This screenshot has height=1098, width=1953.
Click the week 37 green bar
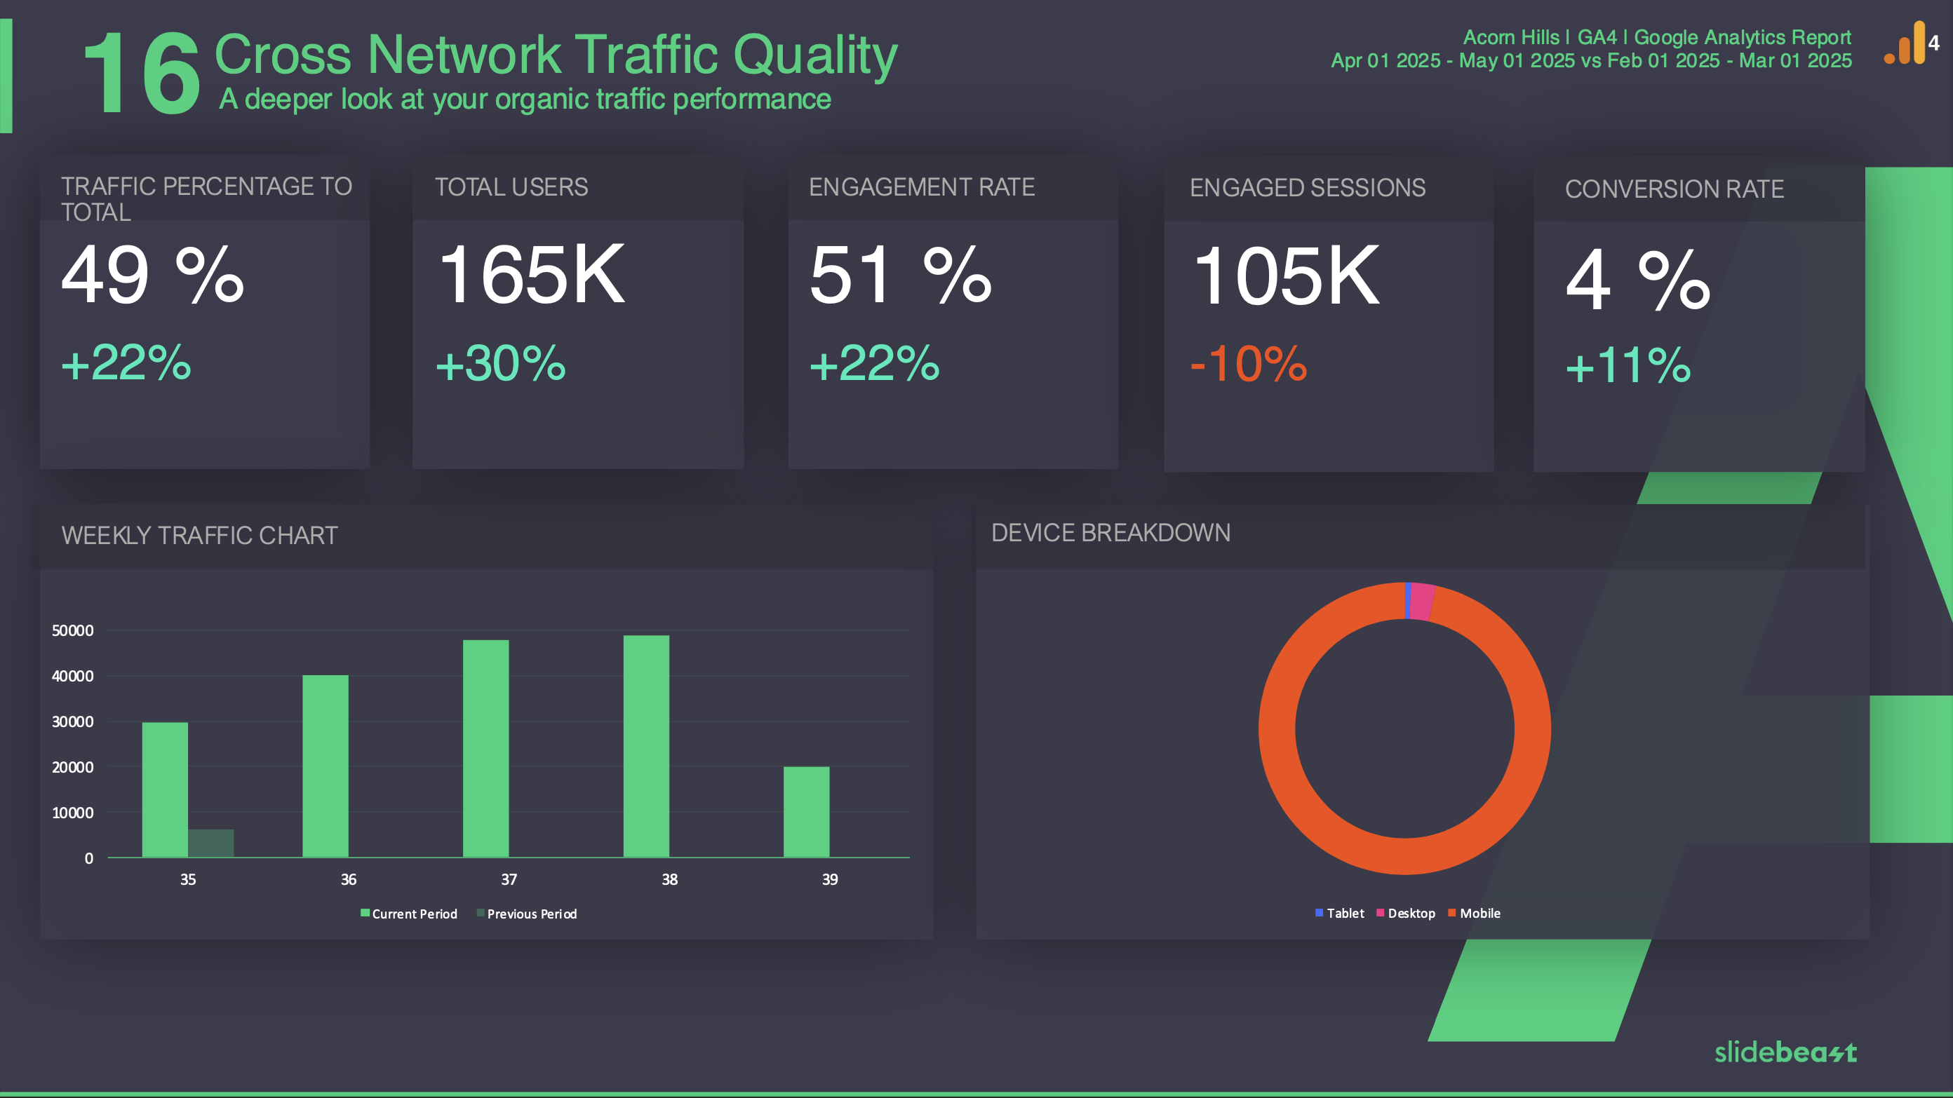[486, 749]
